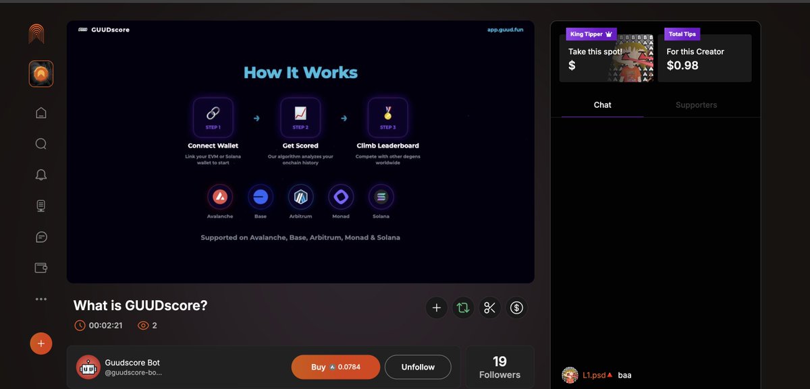Open Wallet icon in sidebar

tap(41, 268)
